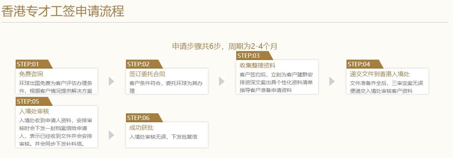Click the STEP:01 badge label
Image resolution: width=453 pixels, height=158 pixels.
[x=28, y=64]
